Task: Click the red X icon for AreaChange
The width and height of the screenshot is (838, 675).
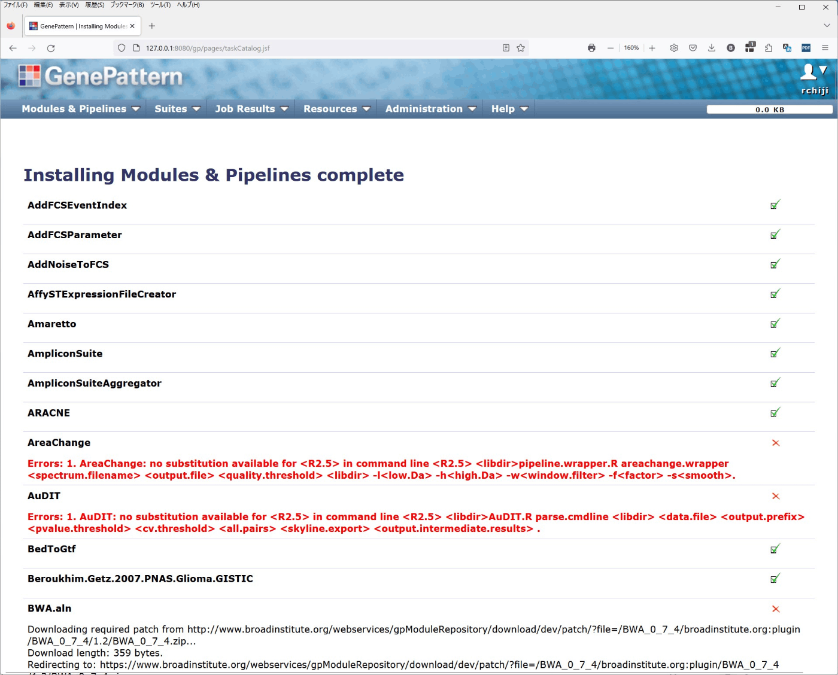Action: pyautogui.click(x=776, y=443)
